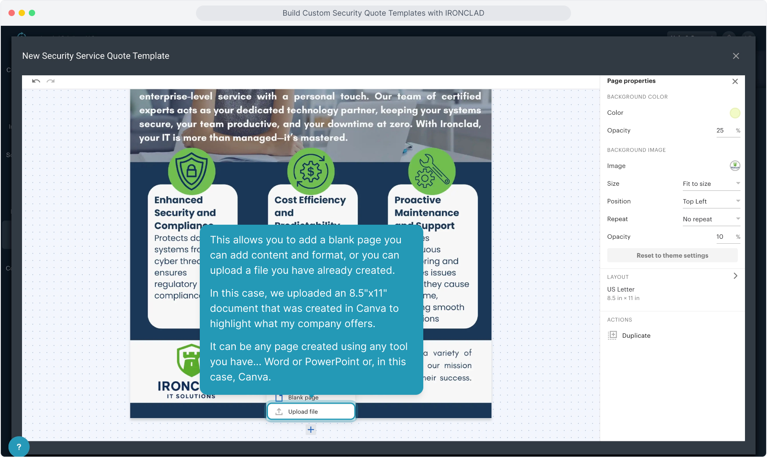The image size is (767, 457).
Task: Click the Enhanced Security heading on the page
Action: 185,212
